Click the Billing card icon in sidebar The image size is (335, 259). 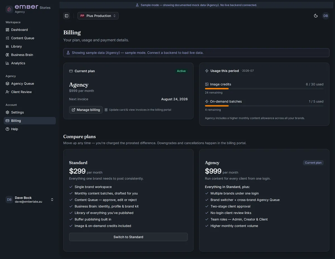coord(8,121)
